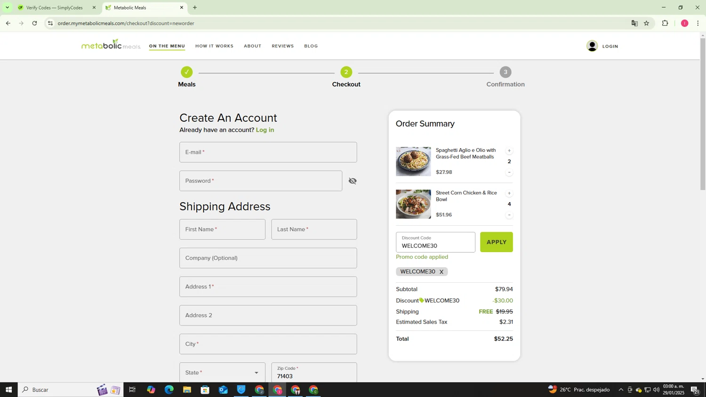Open a new browser tab

click(x=195, y=8)
